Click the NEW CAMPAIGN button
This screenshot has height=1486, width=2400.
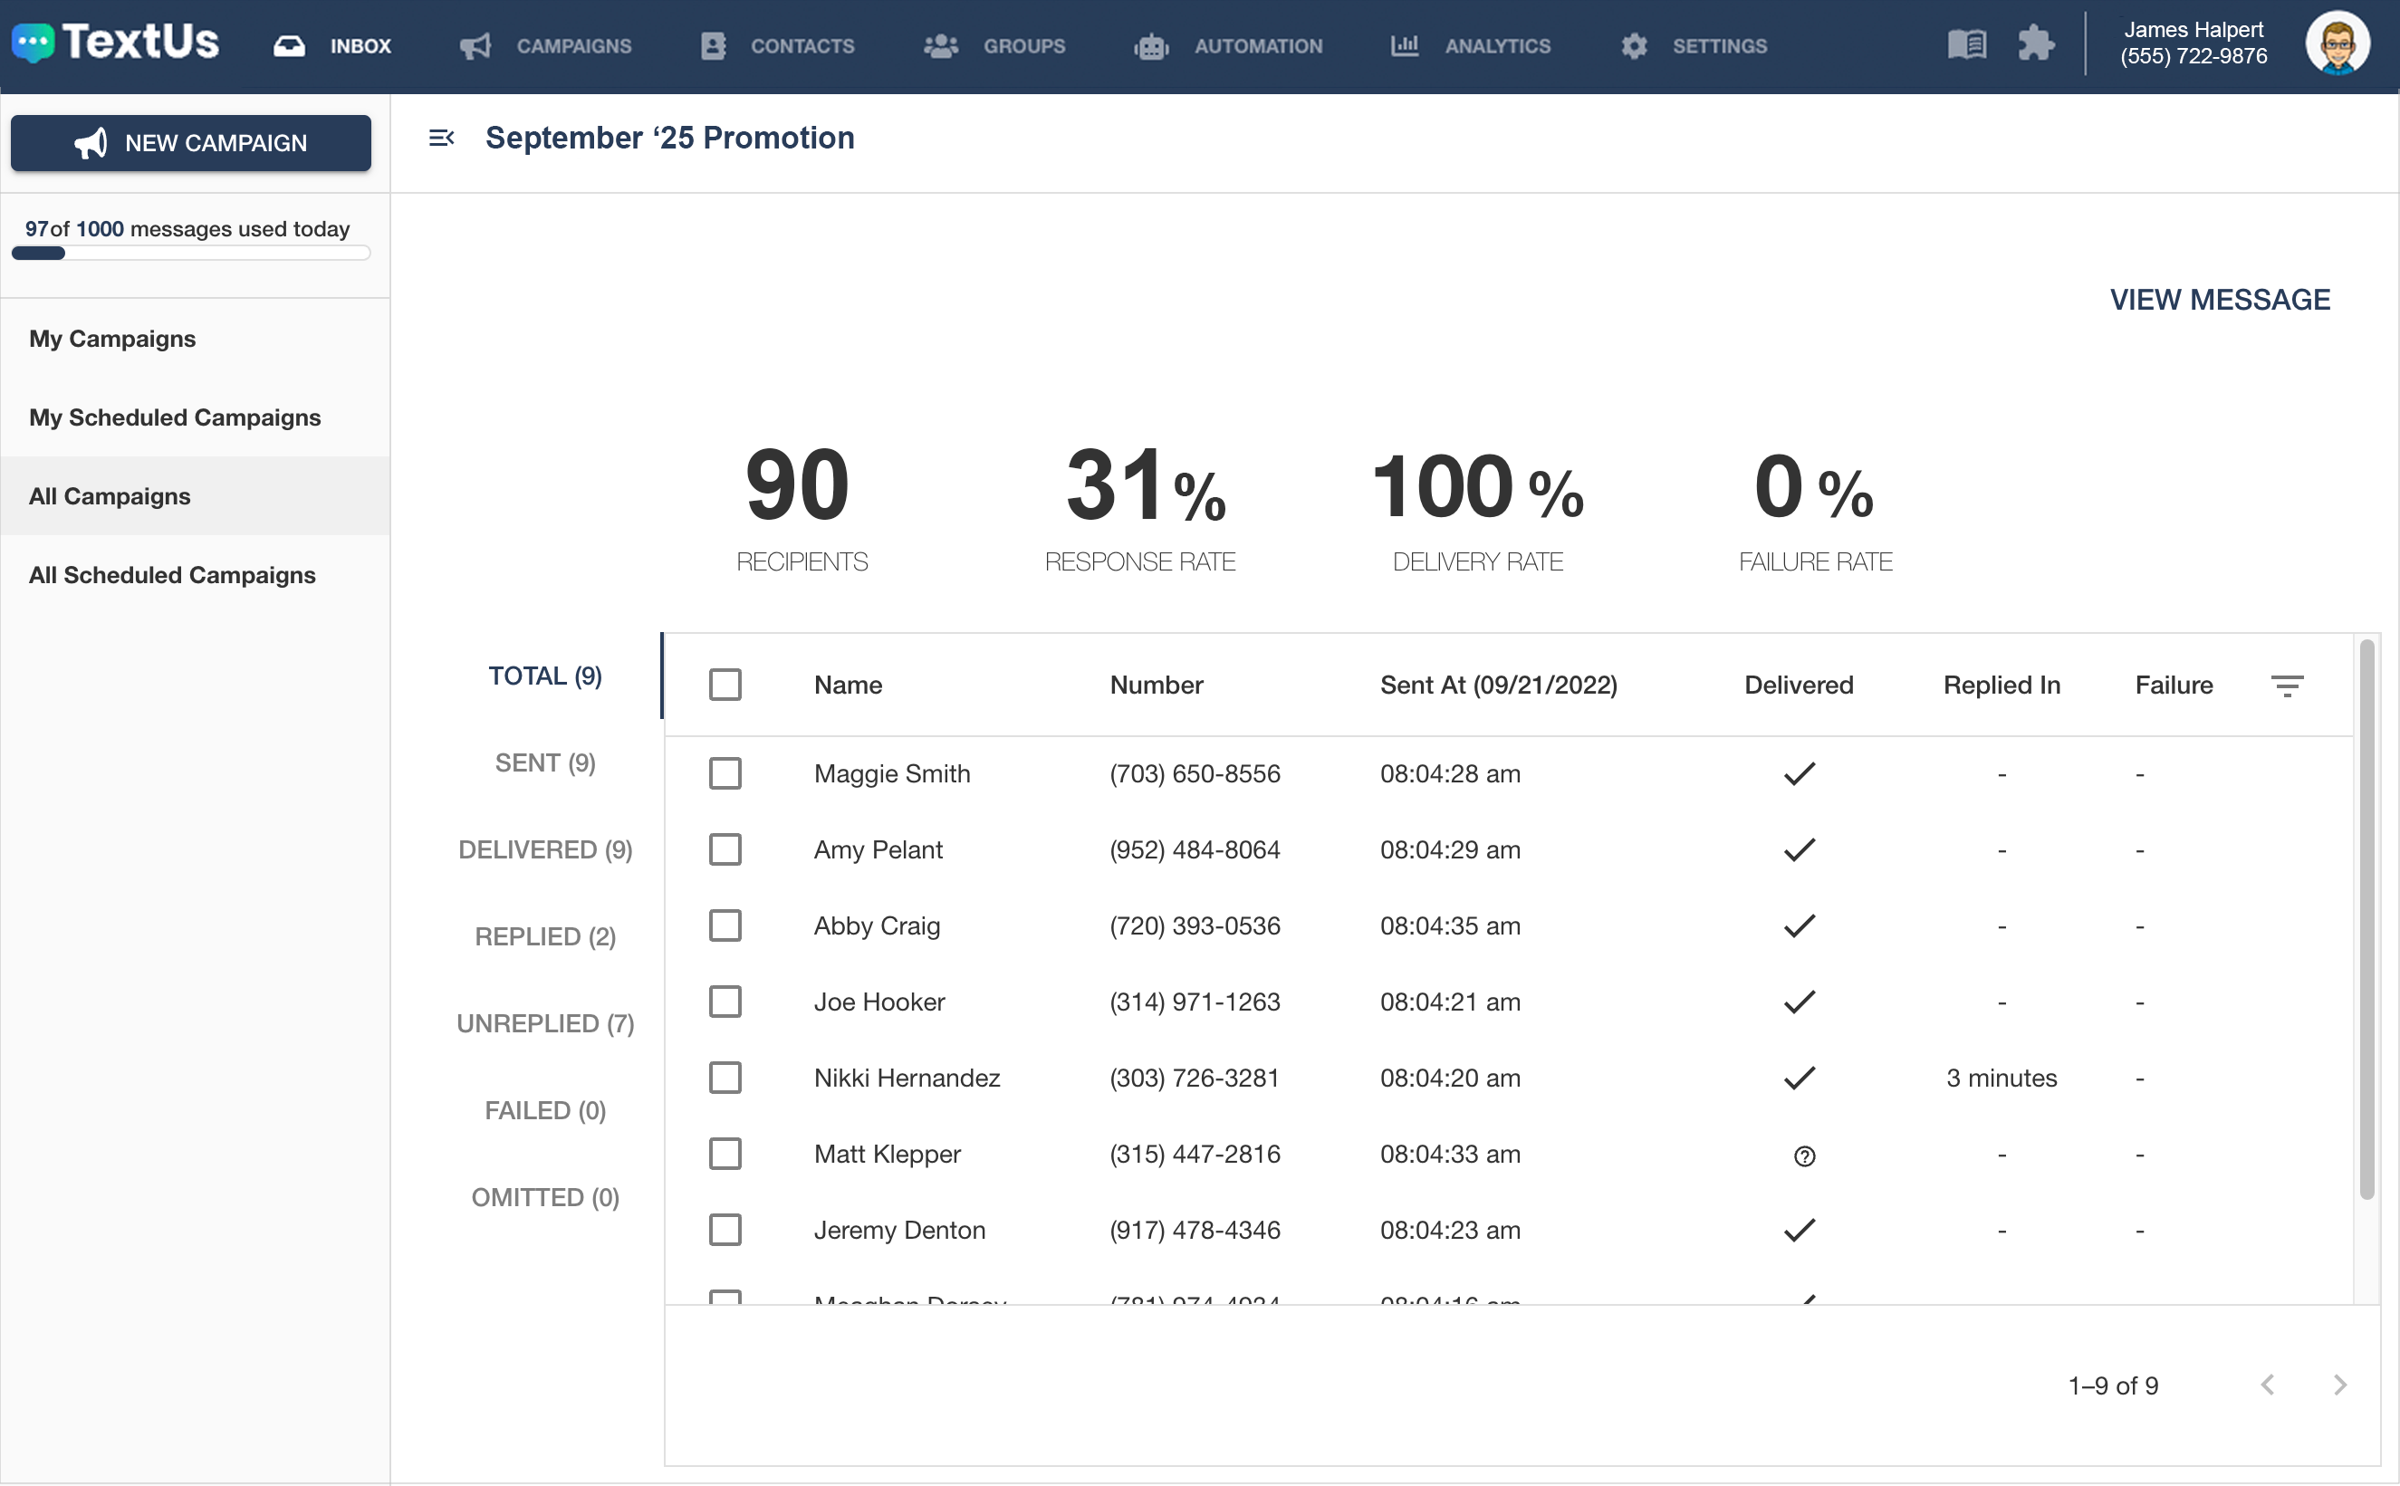tap(191, 143)
